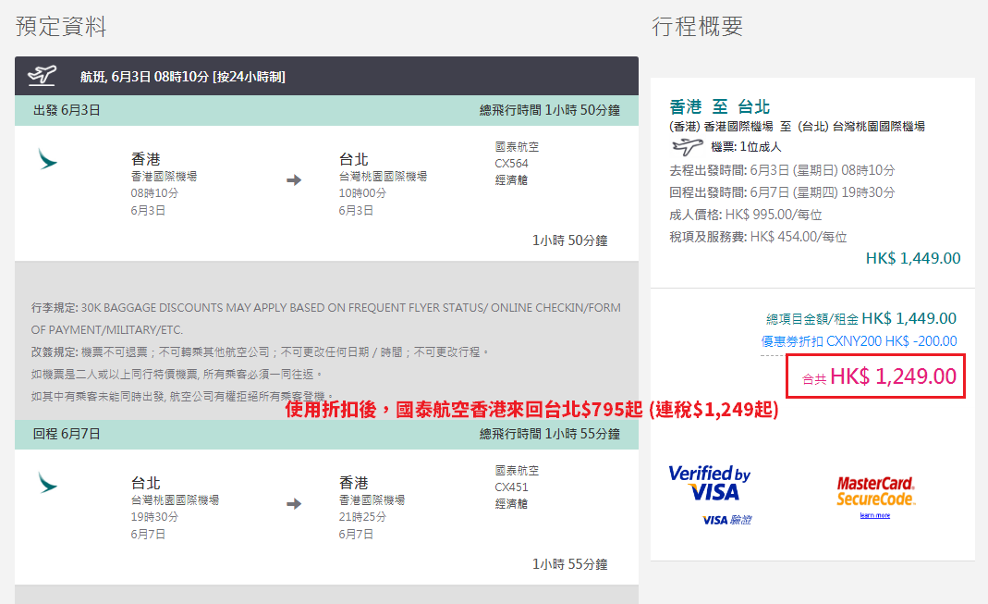Image resolution: width=988 pixels, height=604 pixels.
Task: Click Cathay Pacific logo beside outbound Hong Kong flight
Action: pos(47,159)
